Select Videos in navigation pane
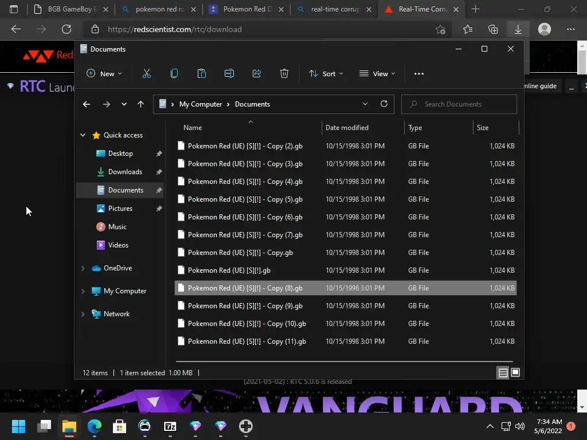 coord(120,245)
